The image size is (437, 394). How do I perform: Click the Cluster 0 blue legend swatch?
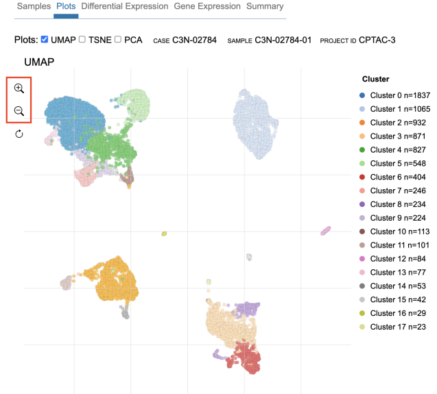tap(362, 95)
